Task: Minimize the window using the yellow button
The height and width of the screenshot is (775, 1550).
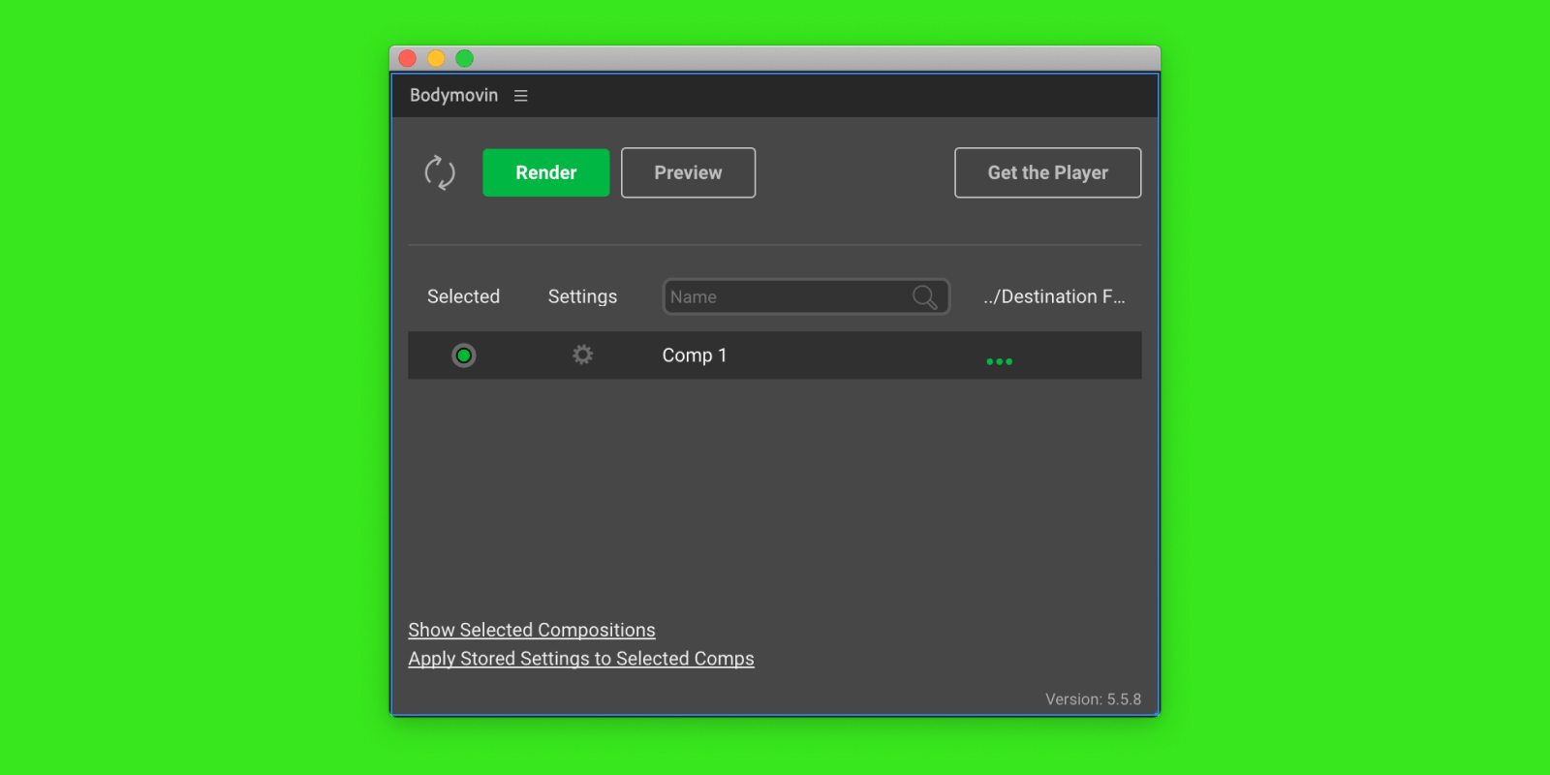Action: point(436,59)
